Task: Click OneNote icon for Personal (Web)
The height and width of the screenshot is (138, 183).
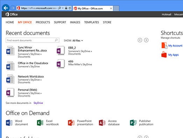Action: [10, 93]
